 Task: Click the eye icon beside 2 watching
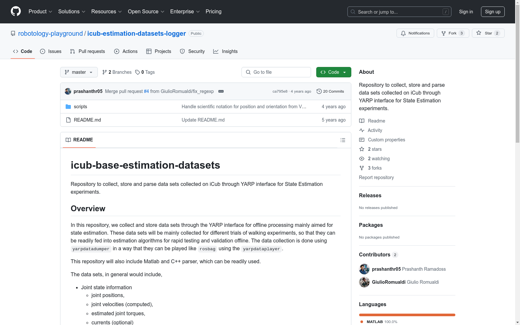(362, 159)
